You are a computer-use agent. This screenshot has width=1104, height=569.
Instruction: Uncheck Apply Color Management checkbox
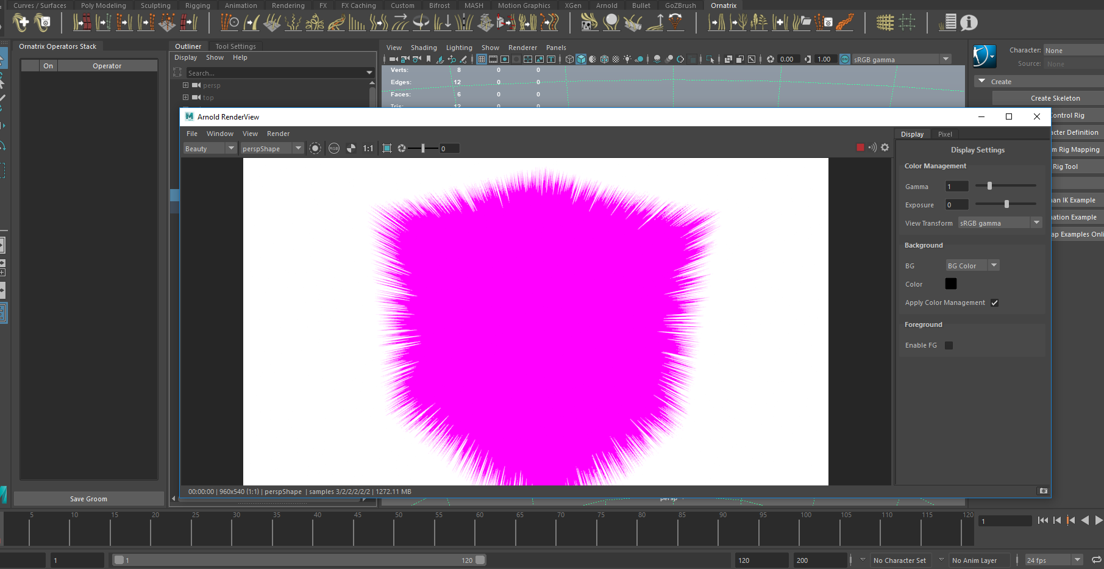994,303
